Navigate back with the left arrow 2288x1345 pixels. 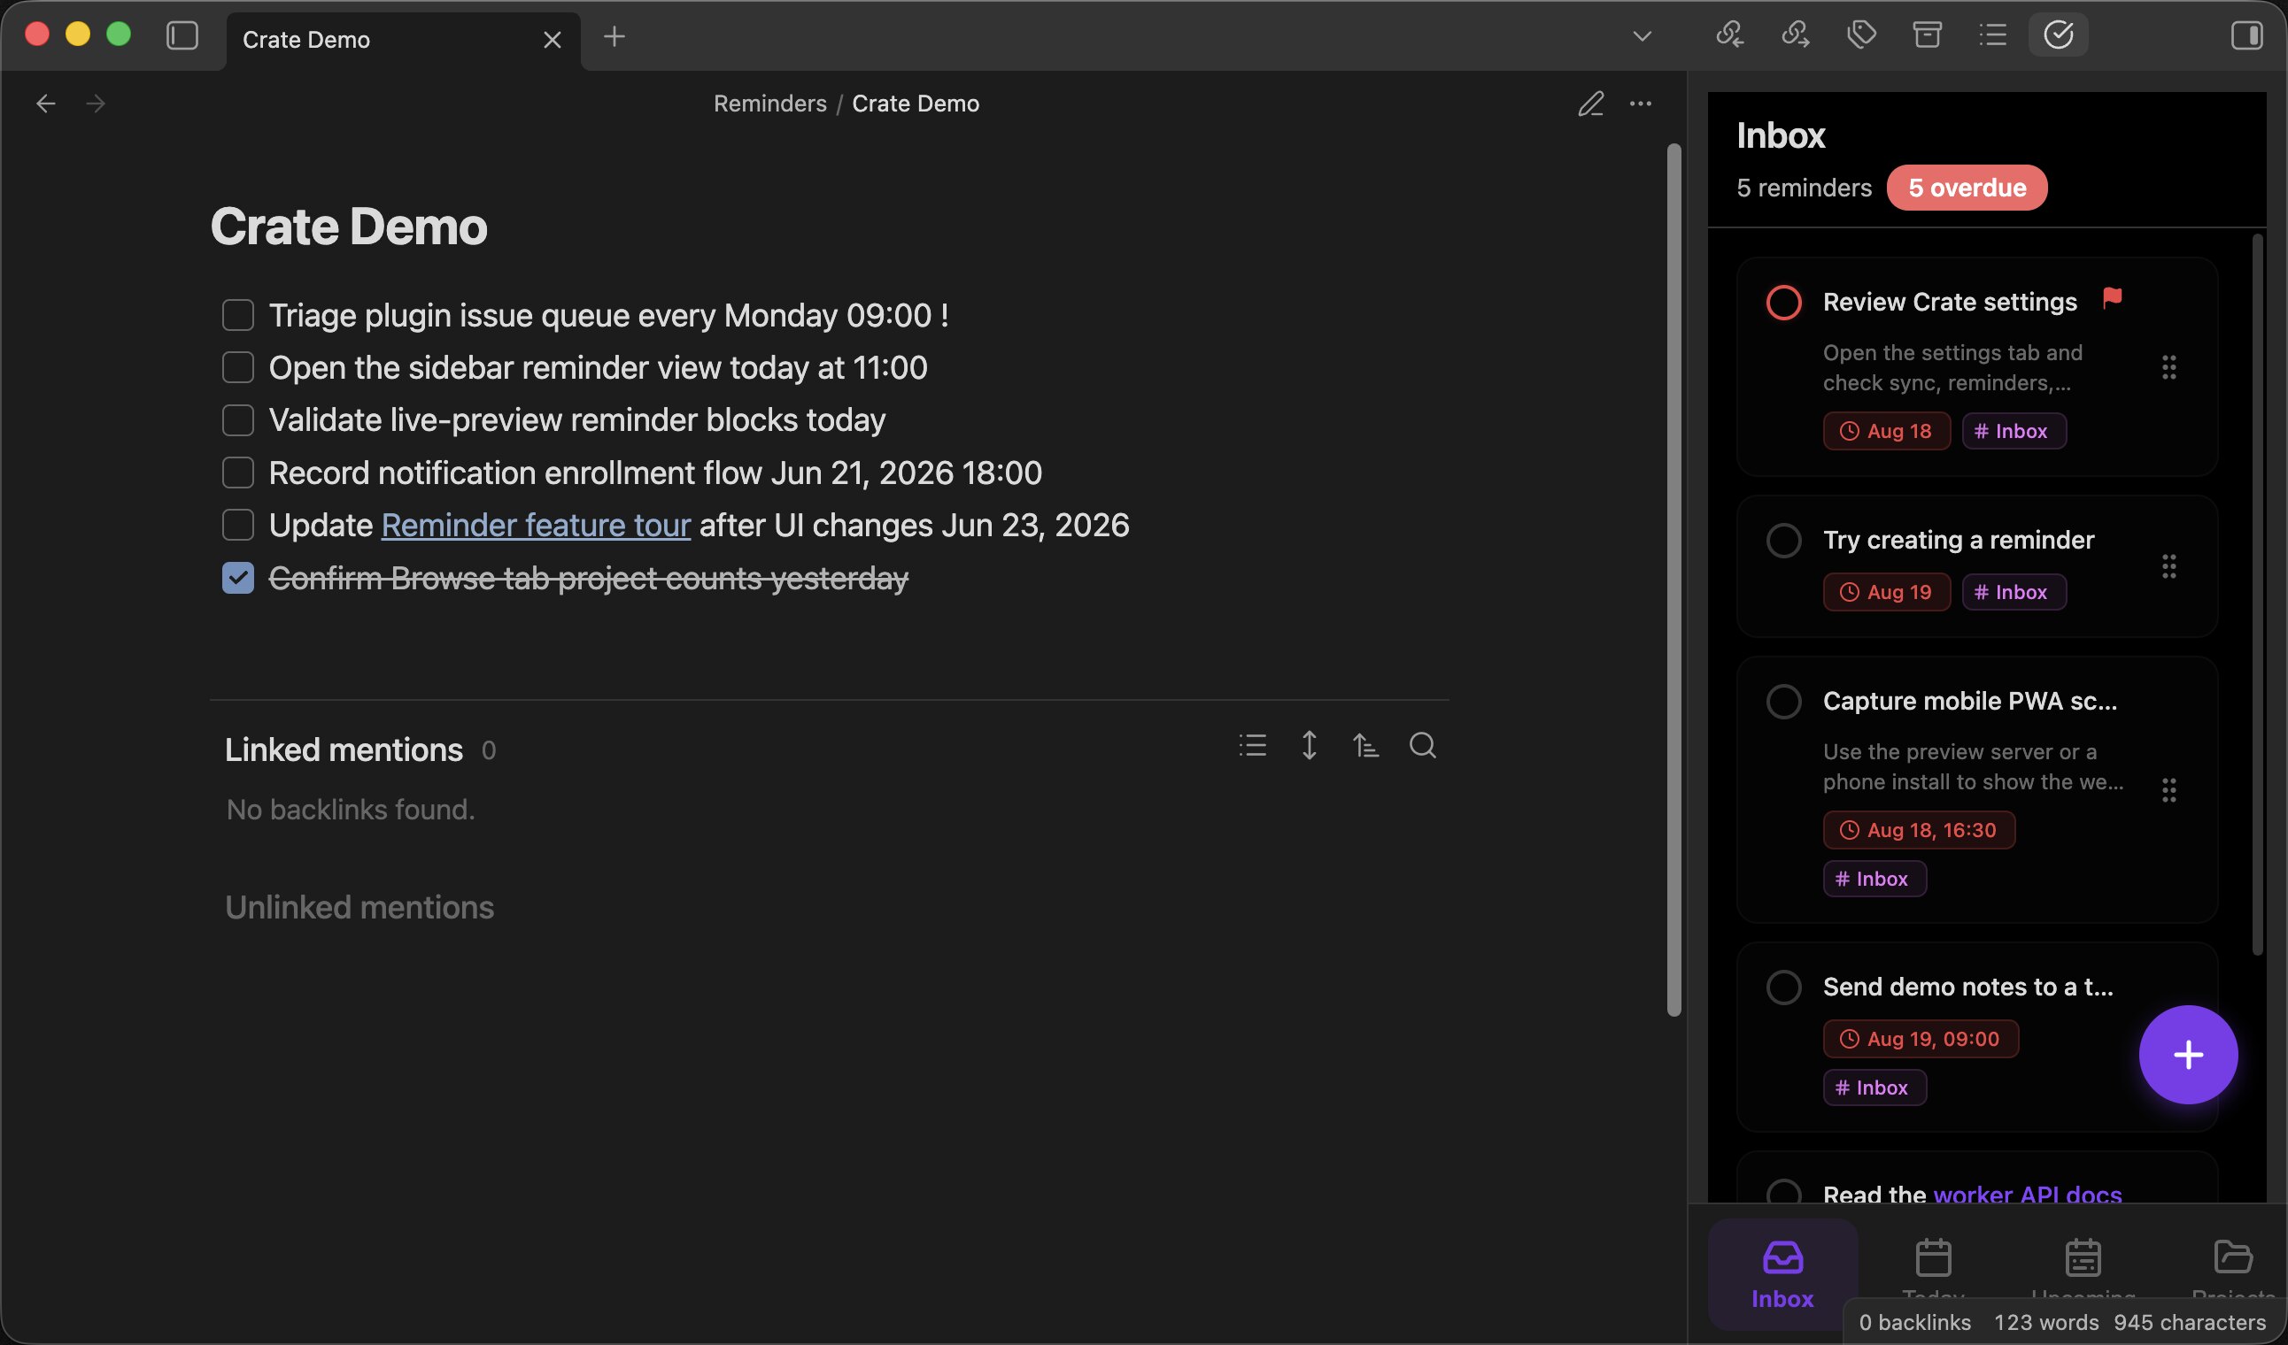pos(45,104)
